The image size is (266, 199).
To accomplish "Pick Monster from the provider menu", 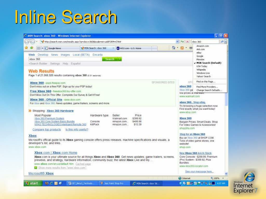I will click(200, 60).
